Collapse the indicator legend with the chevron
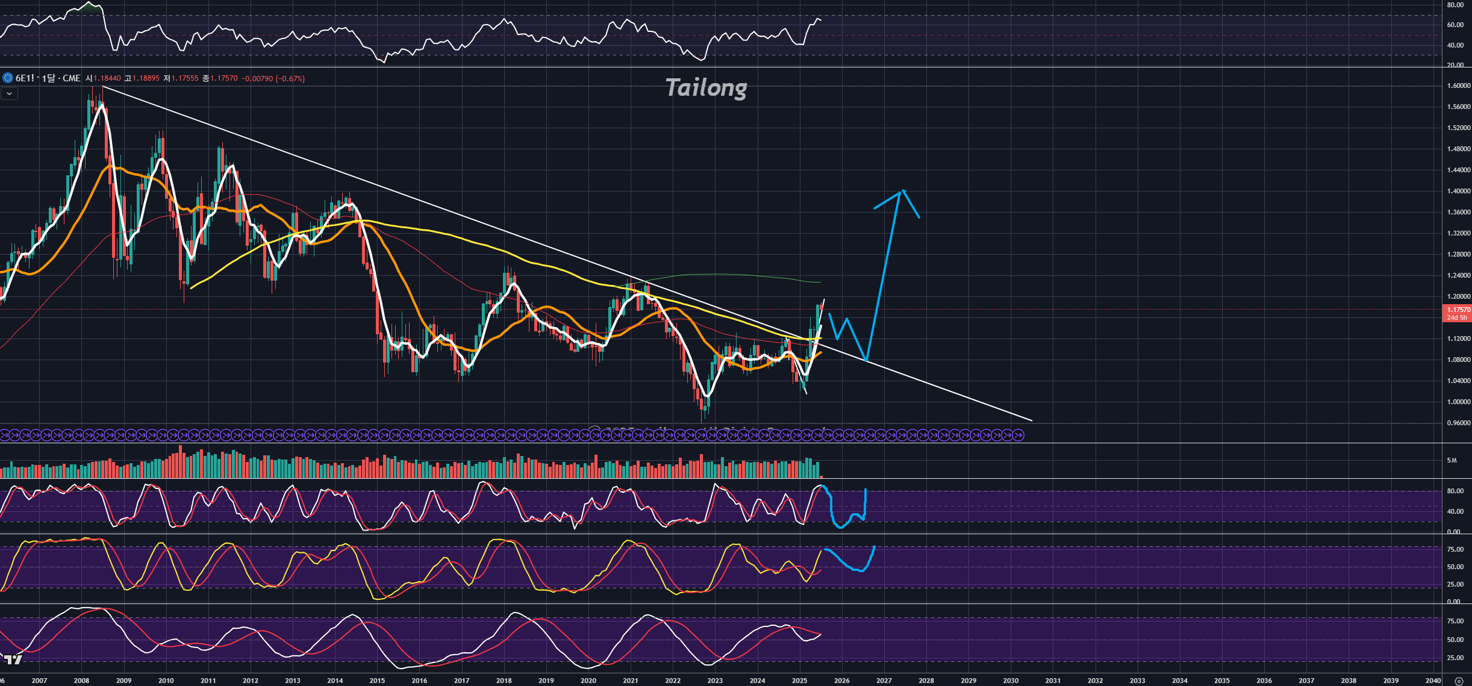 pos(9,94)
